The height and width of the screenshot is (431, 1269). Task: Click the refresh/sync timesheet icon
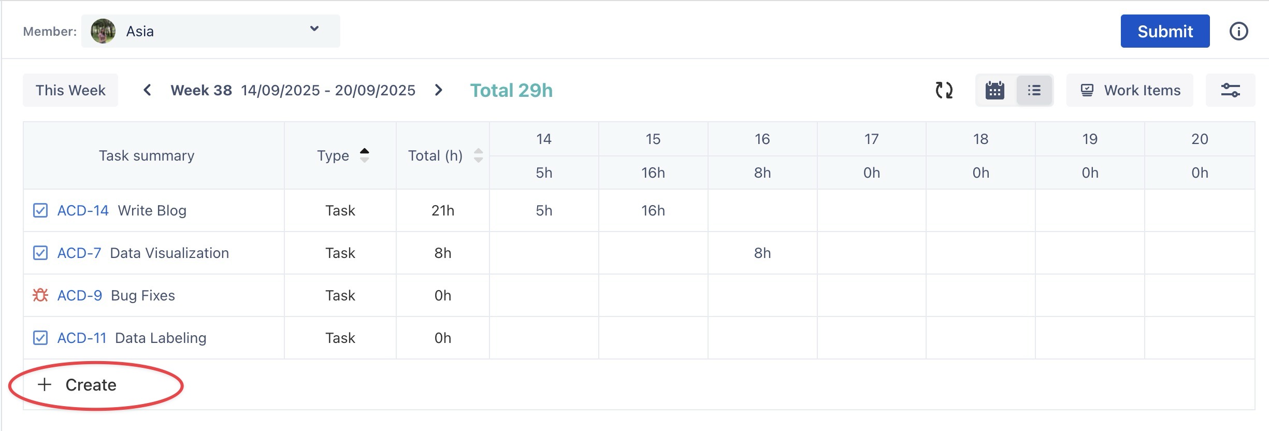pyautogui.click(x=944, y=90)
